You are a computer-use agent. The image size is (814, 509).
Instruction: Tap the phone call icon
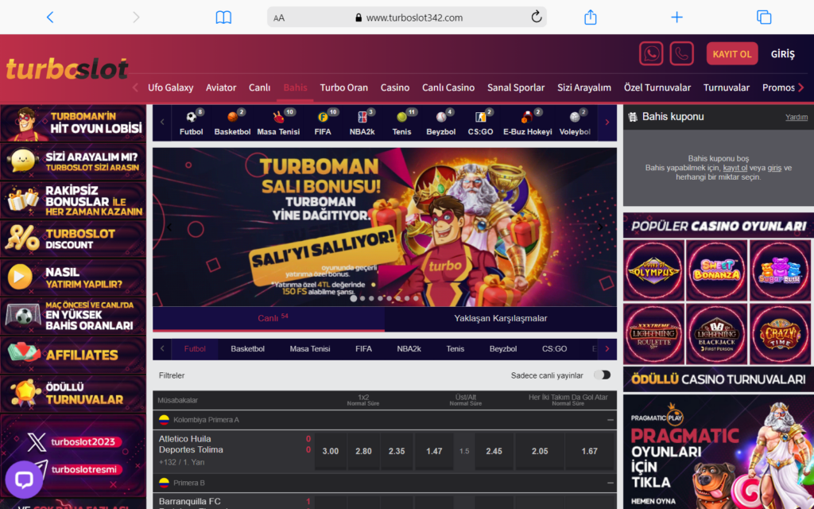click(x=681, y=53)
